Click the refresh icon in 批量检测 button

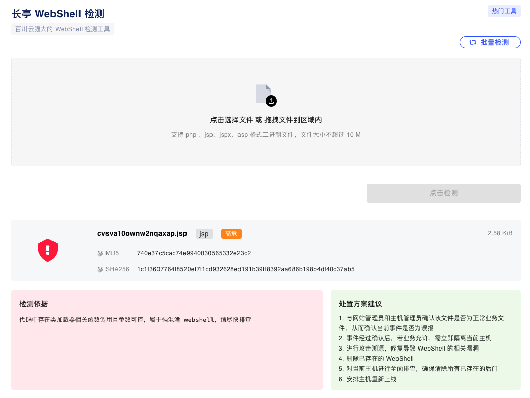(472, 42)
